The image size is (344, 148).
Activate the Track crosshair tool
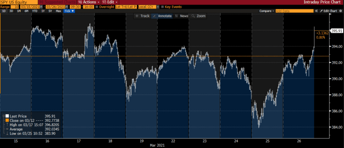(x=142, y=16)
